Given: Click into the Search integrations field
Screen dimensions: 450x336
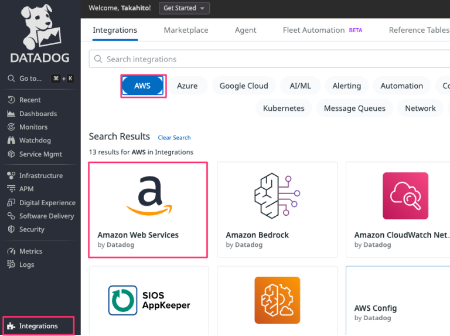Looking at the screenshot, I should click(x=270, y=59).
